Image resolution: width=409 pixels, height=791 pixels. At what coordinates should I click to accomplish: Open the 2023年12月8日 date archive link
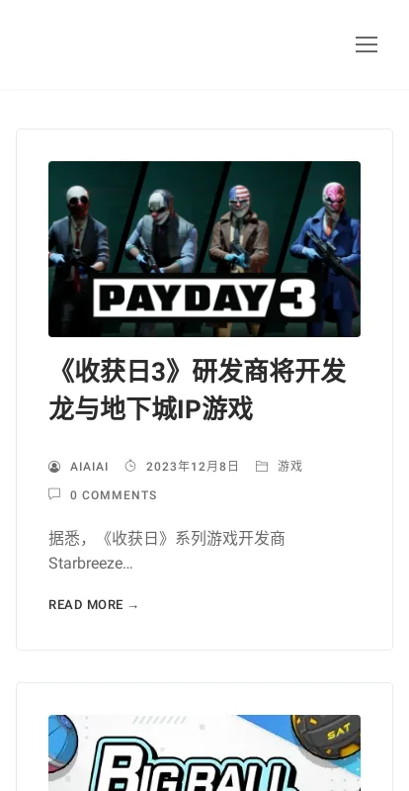pyautogui.click(x=192, y=466)
